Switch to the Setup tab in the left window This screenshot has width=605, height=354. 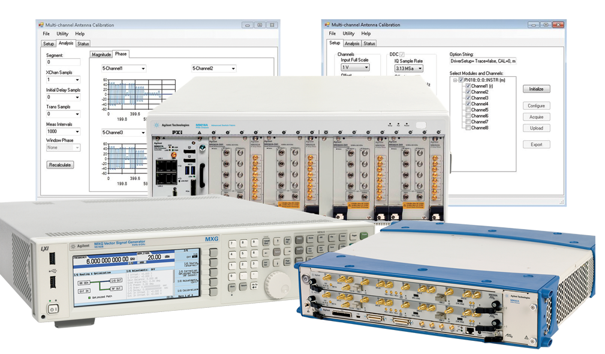[x=49, y=44]
